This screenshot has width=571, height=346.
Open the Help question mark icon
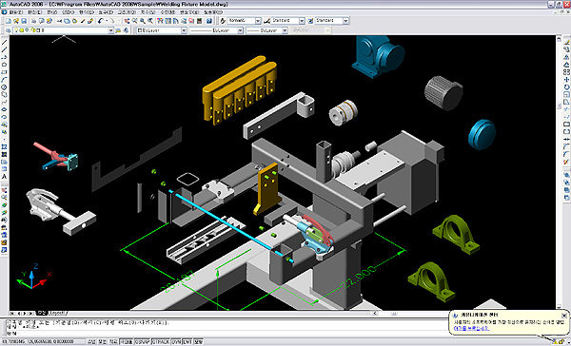point(209,21)
